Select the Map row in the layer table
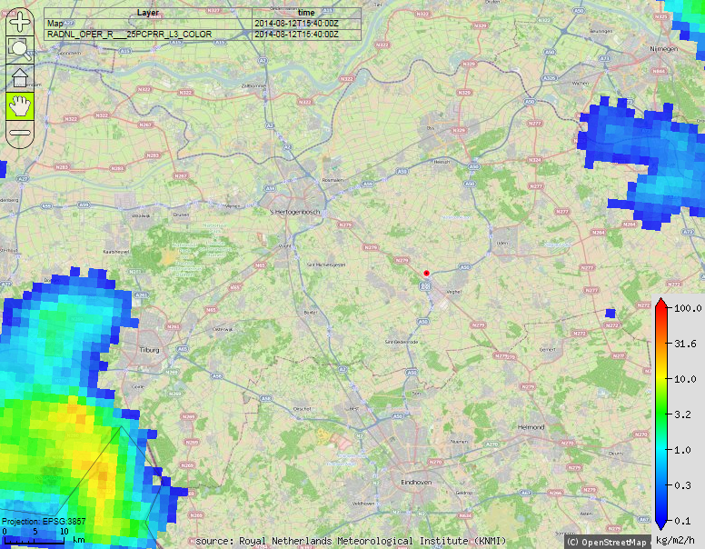Image resolution: width=705 pixels, height=549 pixels. tap(147, 23)
